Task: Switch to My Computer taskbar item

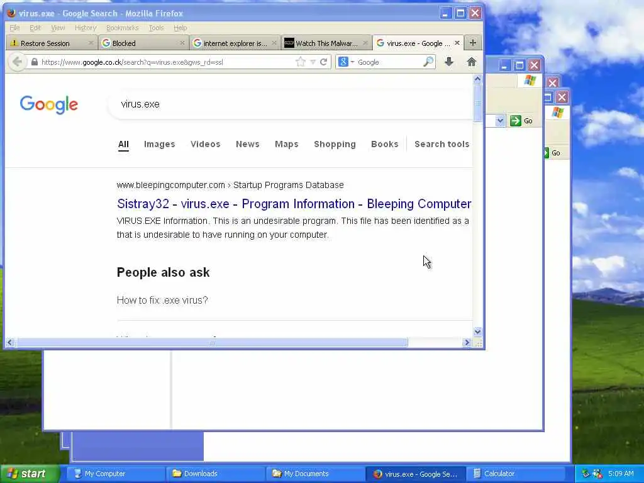Action: click(x=116, y=474)
